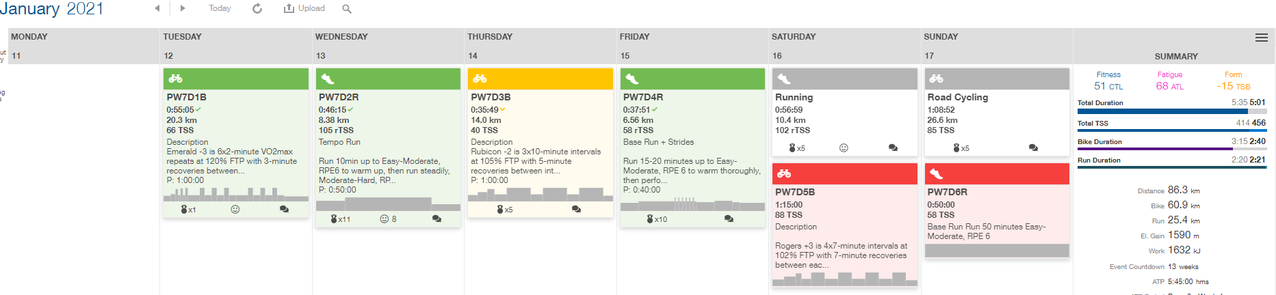Click the bike icon on PW7D3B header
Image resolution: width=1276 pixels, height=295 pixels.
(480, 79)
